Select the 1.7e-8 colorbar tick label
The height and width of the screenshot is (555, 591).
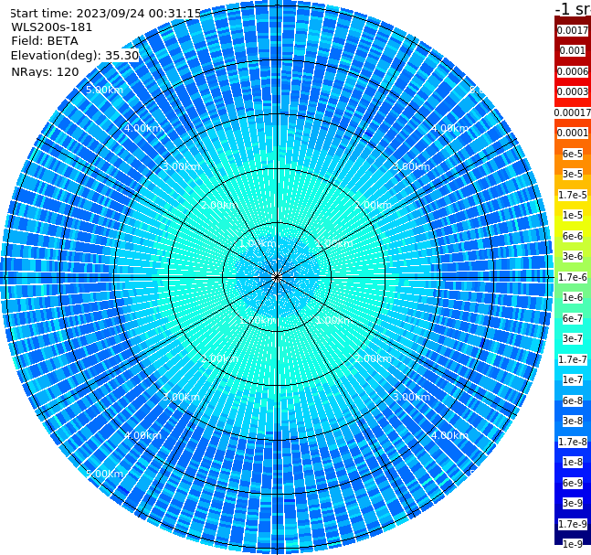[x=573, y=442]
